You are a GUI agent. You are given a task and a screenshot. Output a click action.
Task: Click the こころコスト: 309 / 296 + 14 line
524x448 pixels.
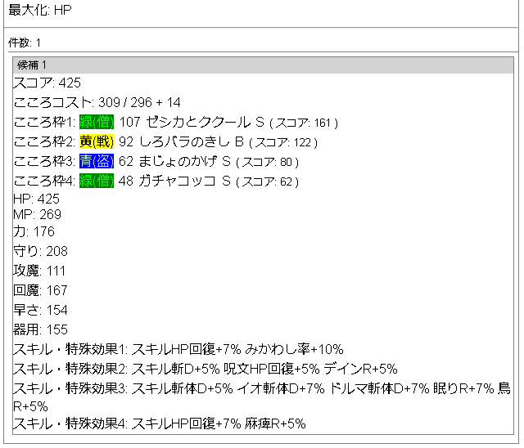(97, 102)
